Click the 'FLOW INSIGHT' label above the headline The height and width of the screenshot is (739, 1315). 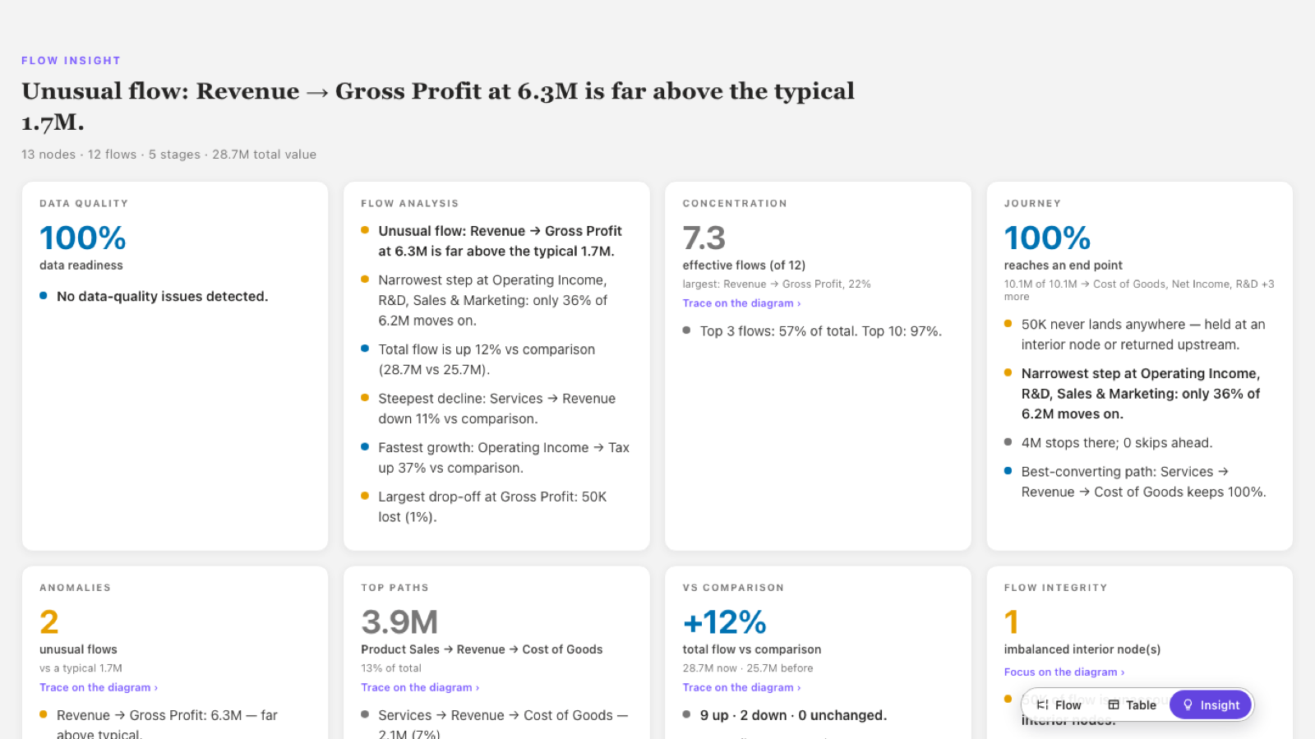click(71, 61)
